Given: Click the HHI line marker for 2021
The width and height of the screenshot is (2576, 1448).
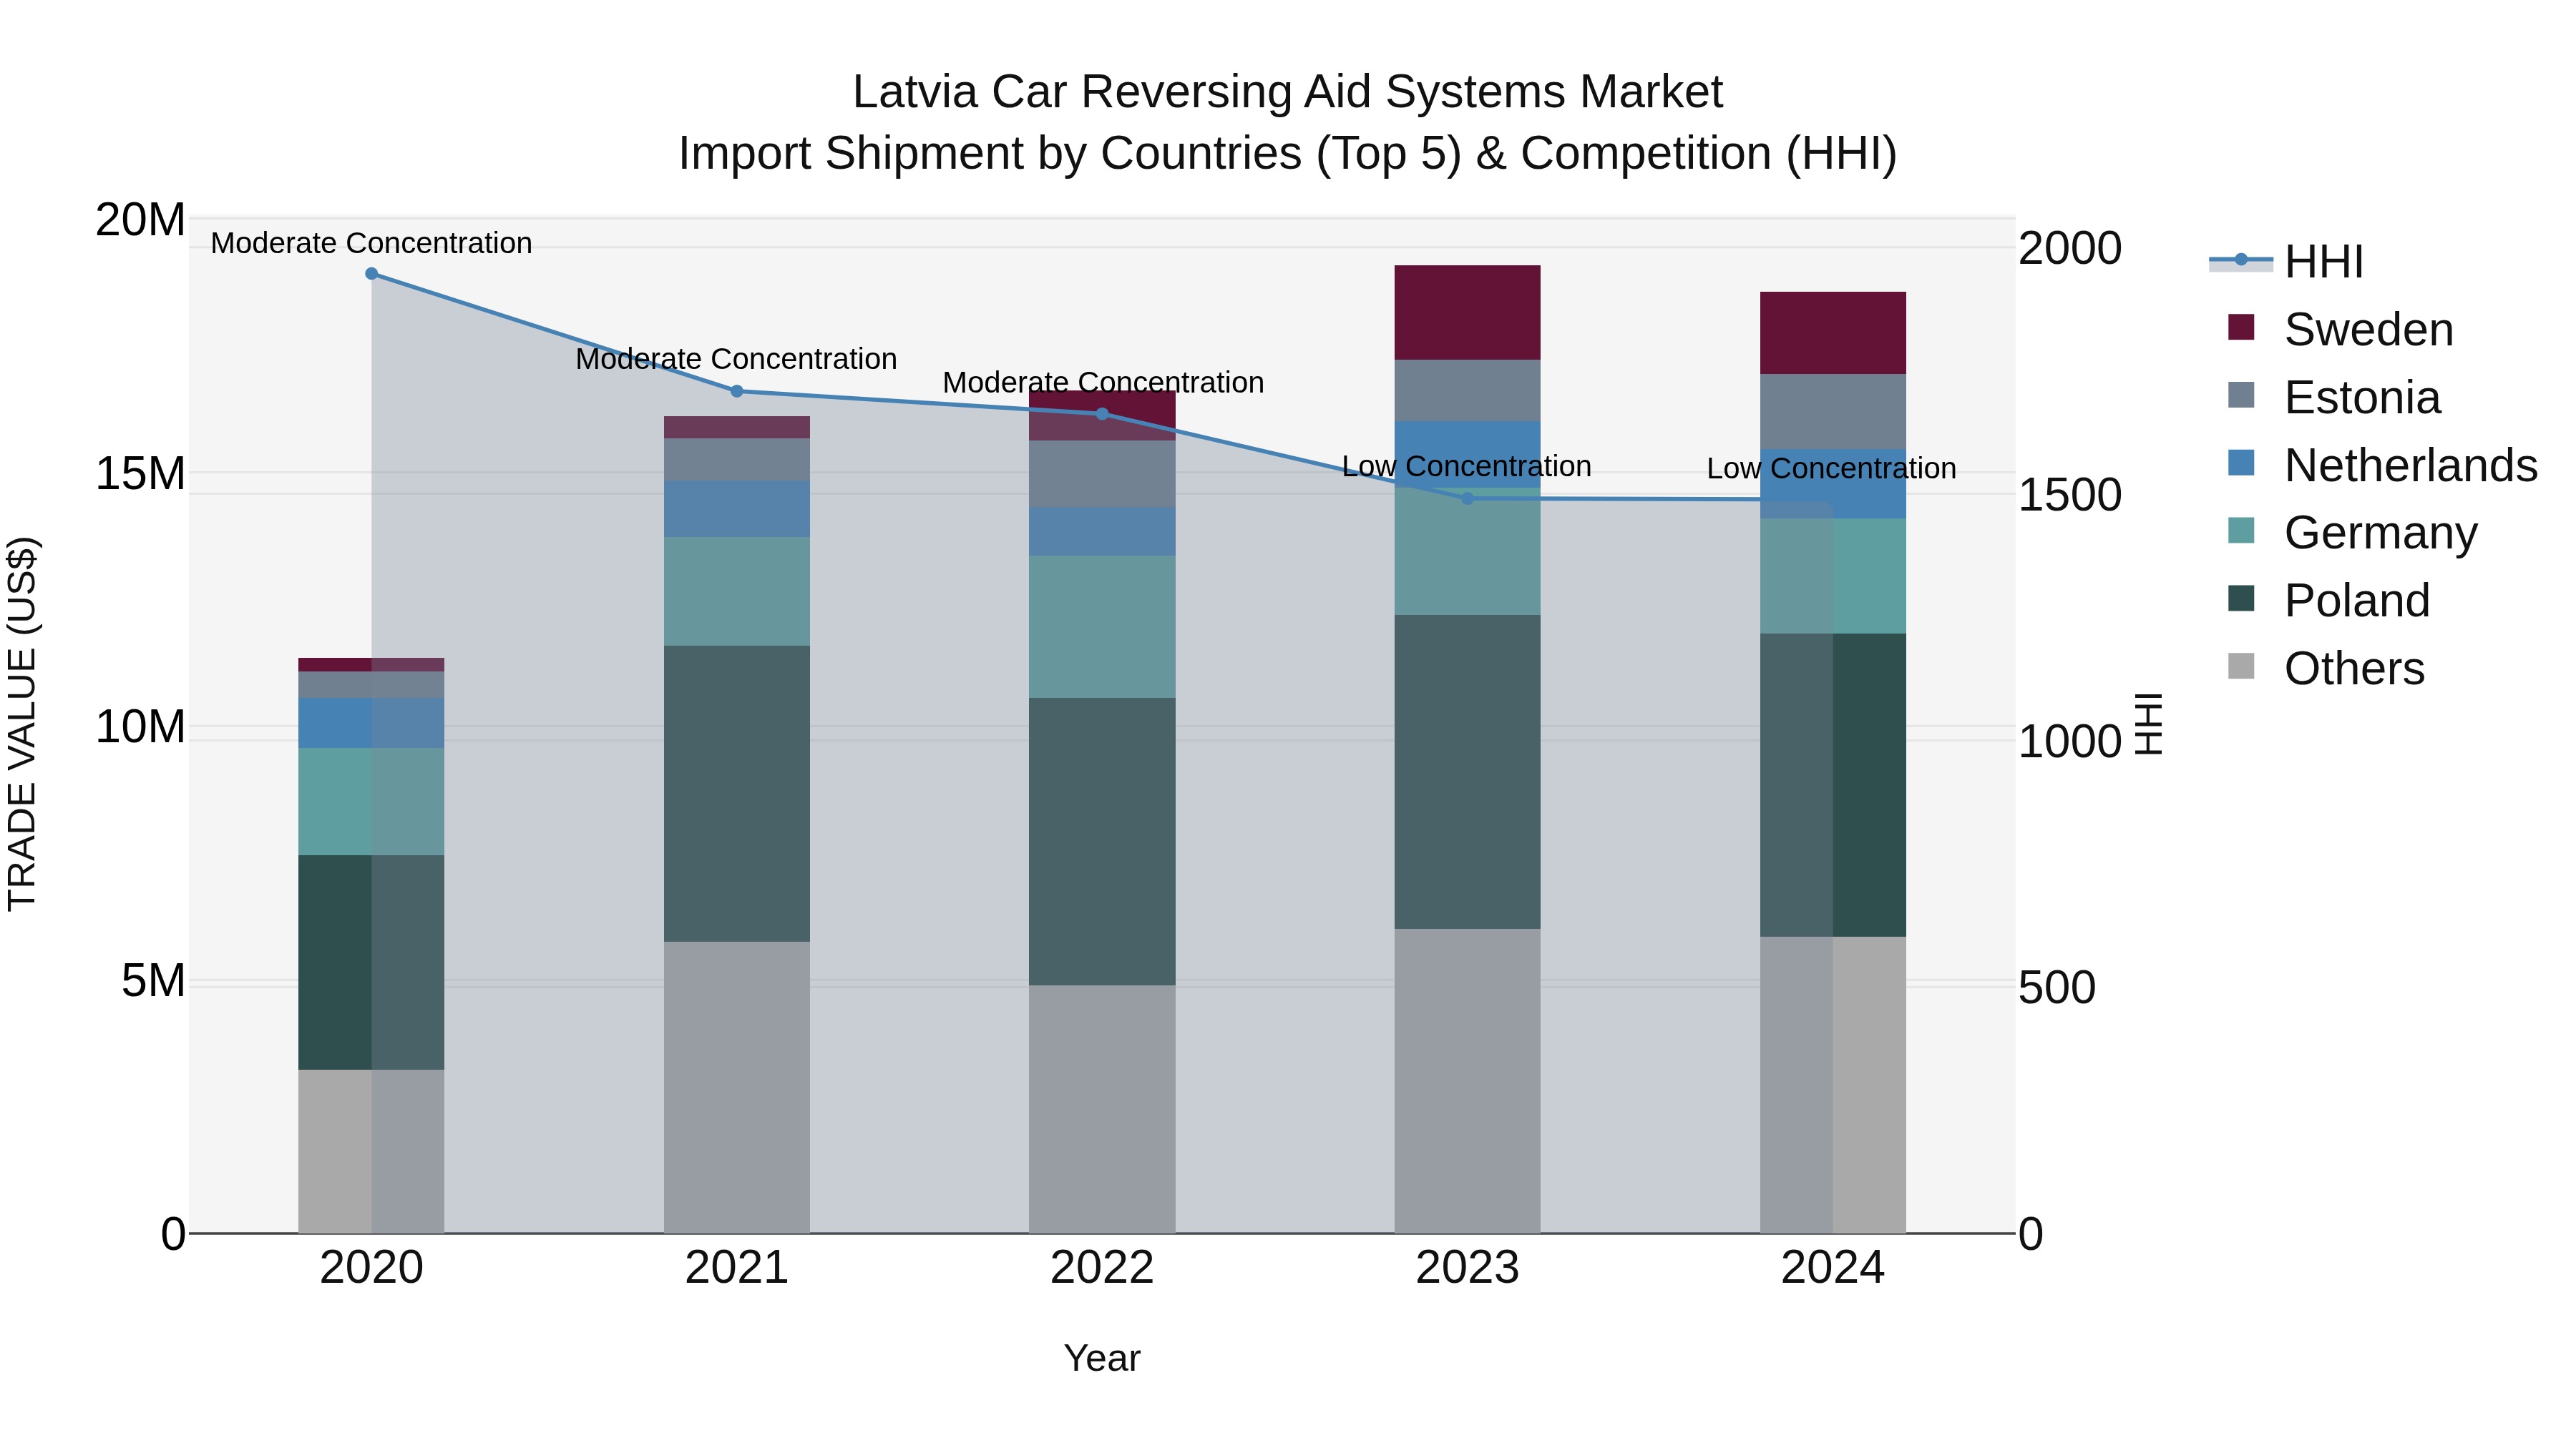Looking at the screenshot, I should (737, 390).
